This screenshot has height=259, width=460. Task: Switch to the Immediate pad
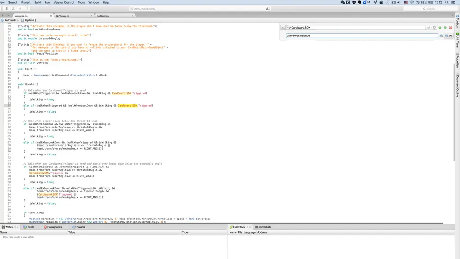click(263, 227)
